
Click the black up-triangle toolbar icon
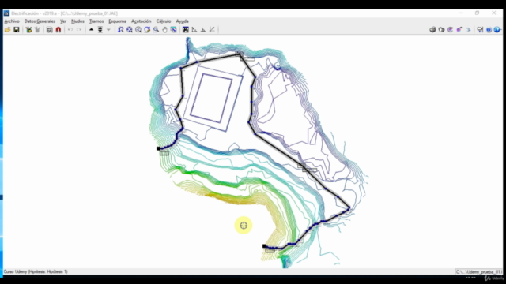[92, 30]
